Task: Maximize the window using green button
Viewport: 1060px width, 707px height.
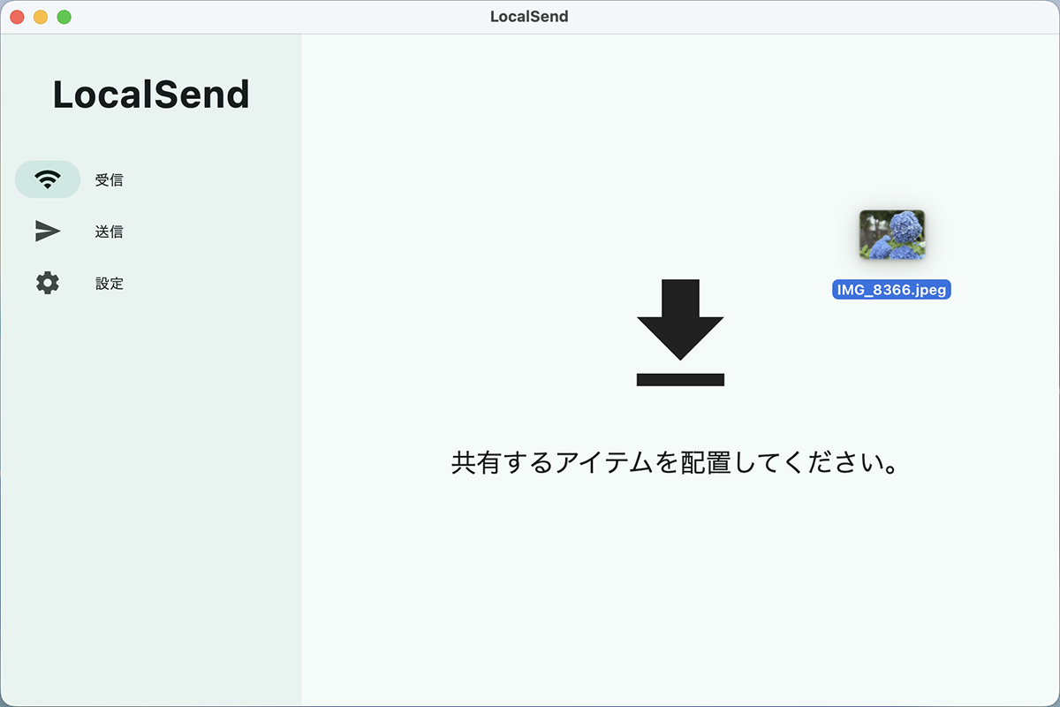Action: click(64, 17)
